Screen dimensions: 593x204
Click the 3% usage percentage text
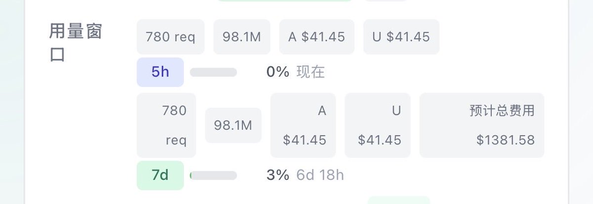(x=278, y=175)
